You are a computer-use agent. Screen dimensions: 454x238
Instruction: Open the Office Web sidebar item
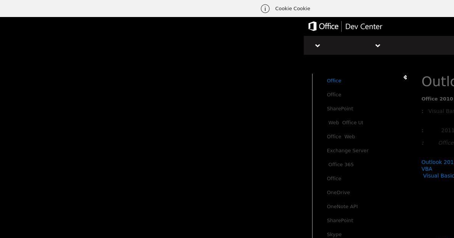[x=341, y=137]
